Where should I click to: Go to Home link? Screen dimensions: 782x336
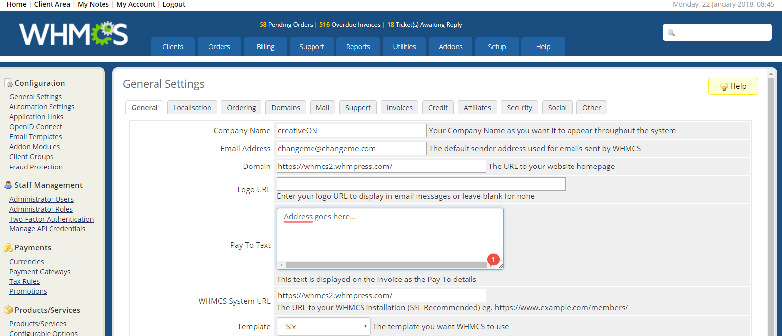click(x=17, y=4)
